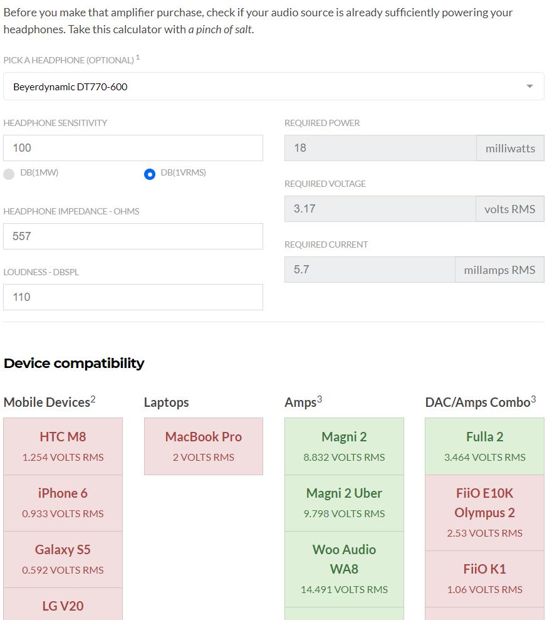
Task: Select the Galaxy S5 device card
Action: pyautogui.click(x=63, y=559)
